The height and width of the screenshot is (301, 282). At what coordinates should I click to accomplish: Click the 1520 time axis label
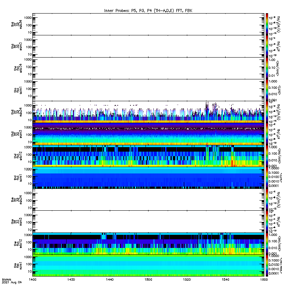coord(187,280)
